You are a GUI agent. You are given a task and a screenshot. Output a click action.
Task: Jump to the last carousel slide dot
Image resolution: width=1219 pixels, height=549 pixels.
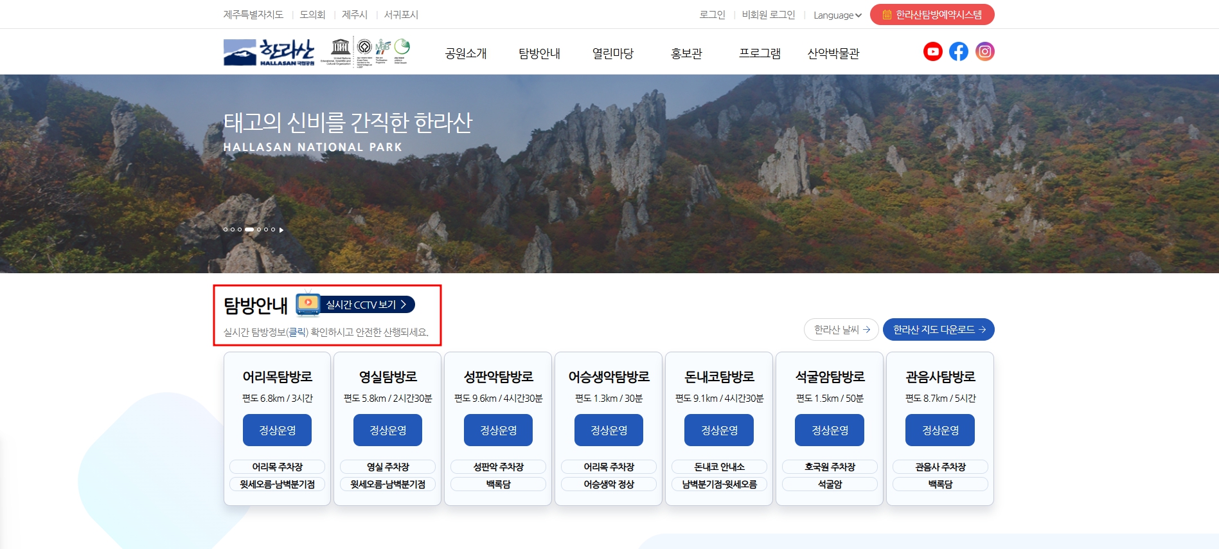coord(273,230)
